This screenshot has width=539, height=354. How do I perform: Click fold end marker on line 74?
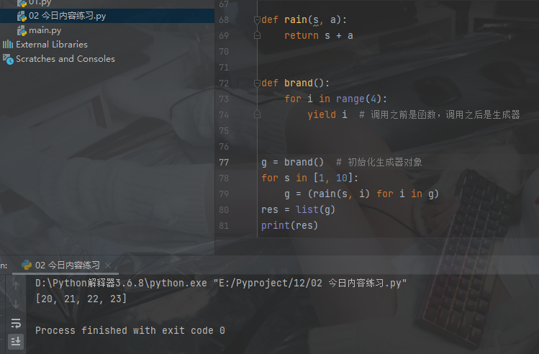coord(257,114)
